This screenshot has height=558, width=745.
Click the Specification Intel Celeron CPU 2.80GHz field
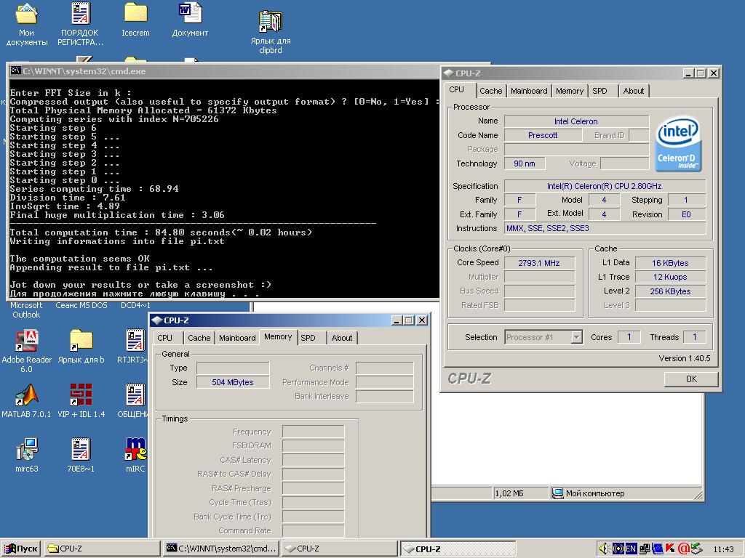605,186
